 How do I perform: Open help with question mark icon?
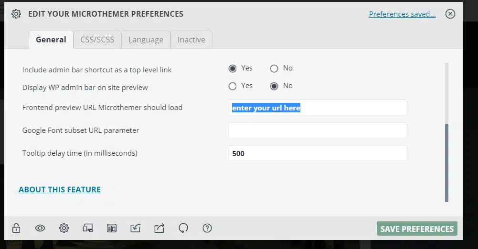(207, 229)
